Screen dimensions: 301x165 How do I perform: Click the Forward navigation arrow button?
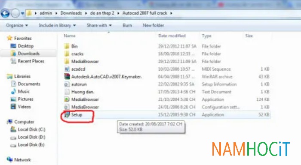click(x=15, y=13)
